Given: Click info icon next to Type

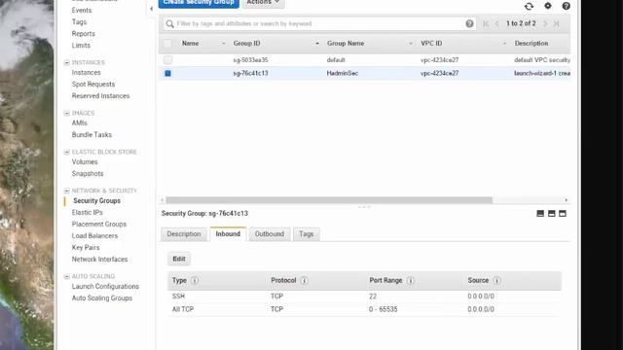Looking at the screenshot, I should (195, 281).
